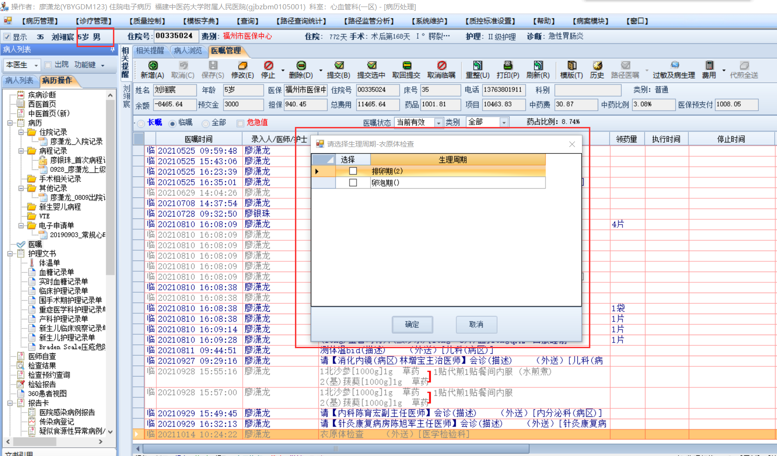Collapse the 住院记录 folder node
This screenshot has width=777, height=456.
coord(21,133)
